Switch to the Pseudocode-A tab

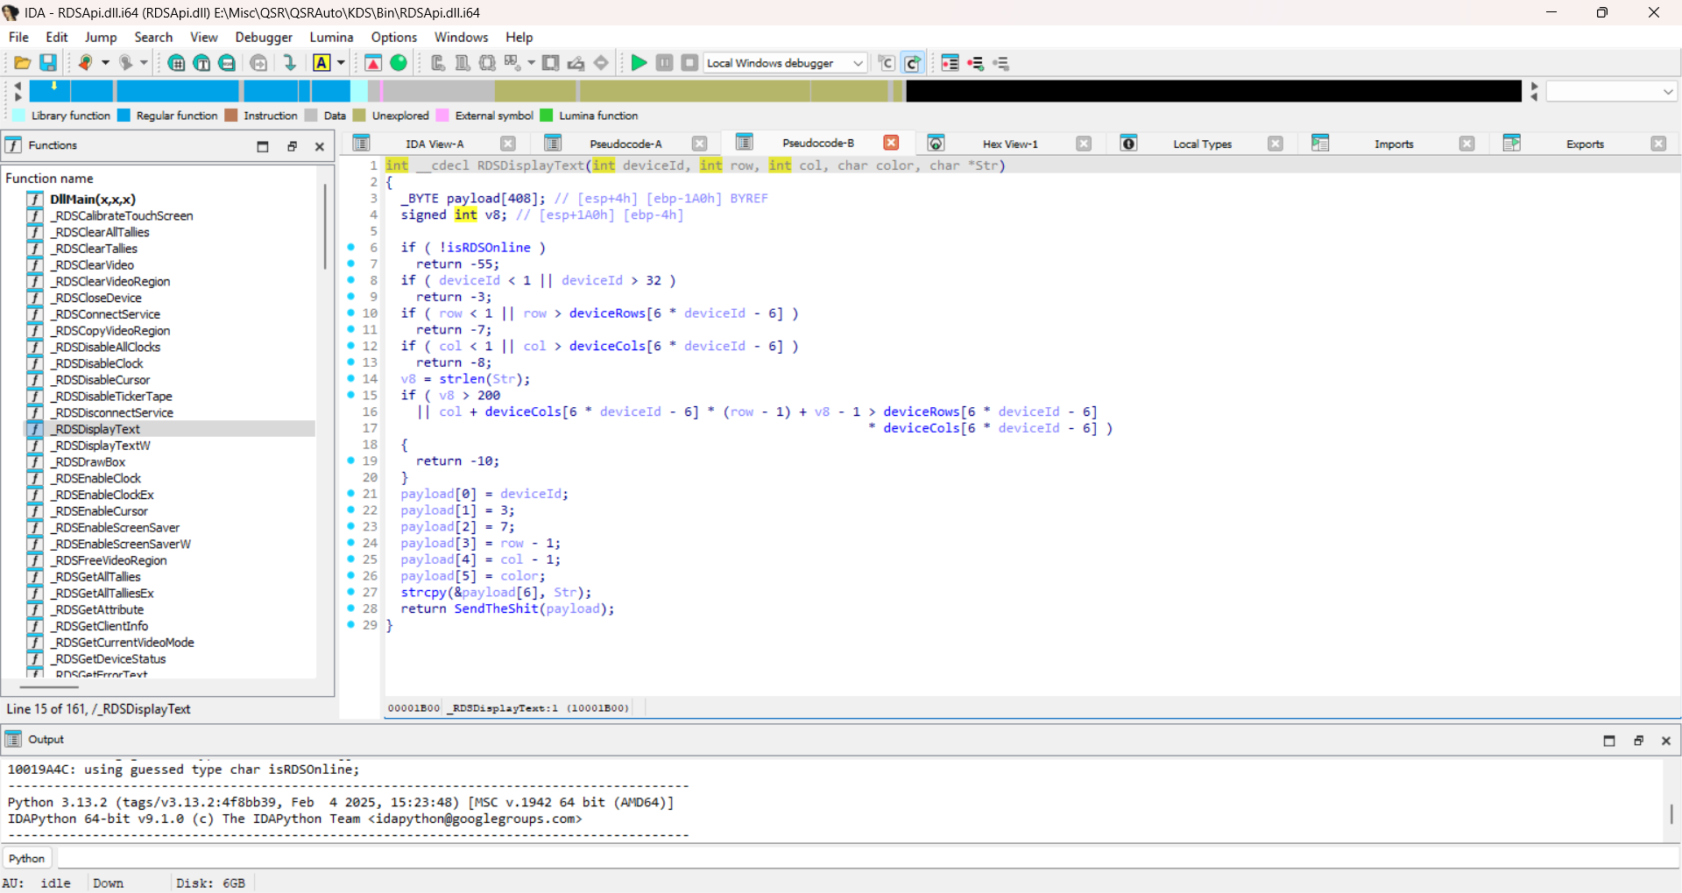pyautogui.click(x=625, y=144)
